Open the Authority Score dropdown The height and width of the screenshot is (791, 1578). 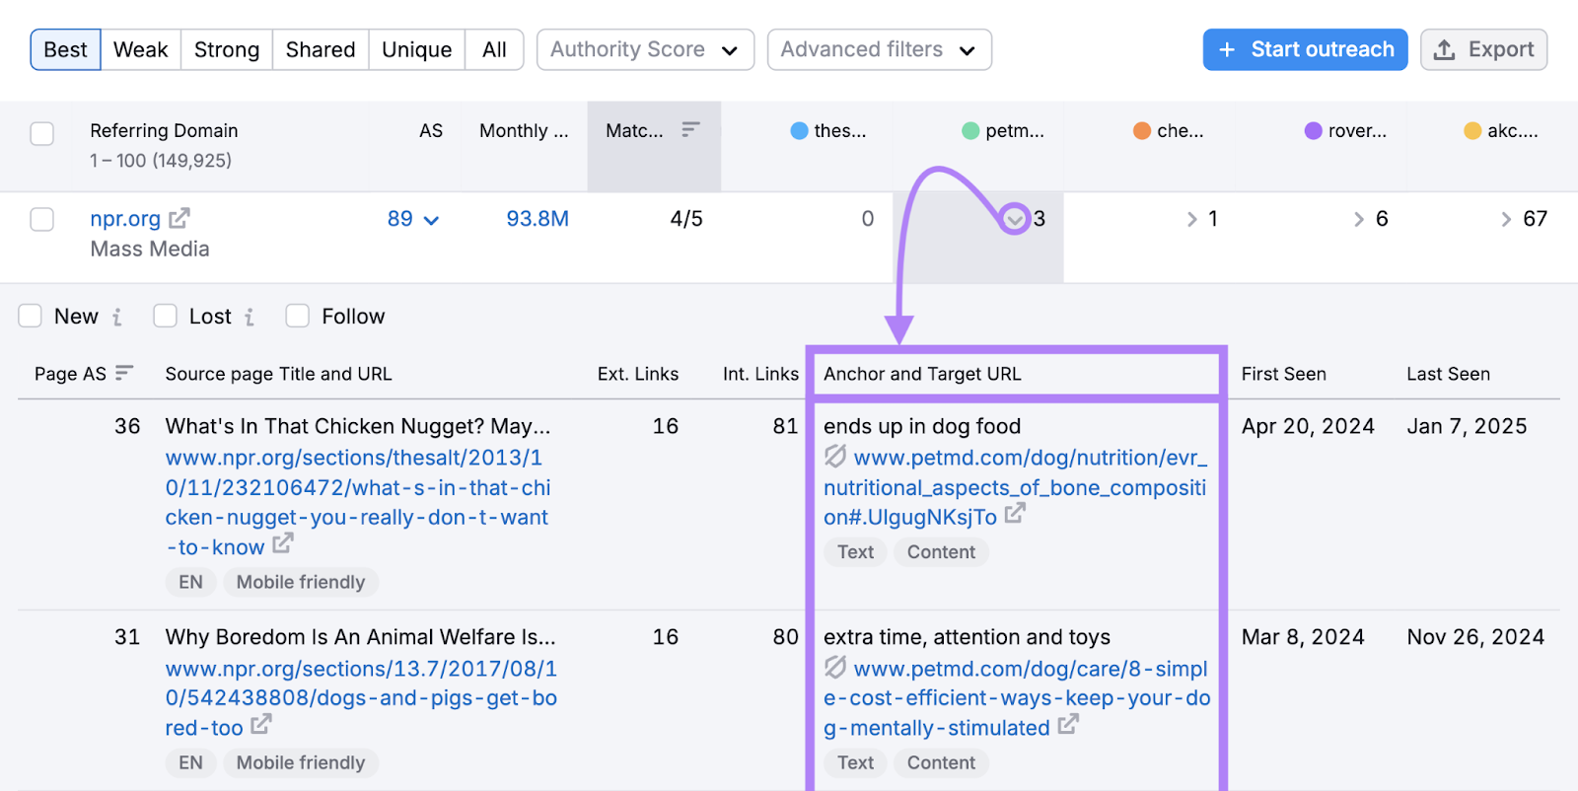pyautogui.click(x=645, y=49)
